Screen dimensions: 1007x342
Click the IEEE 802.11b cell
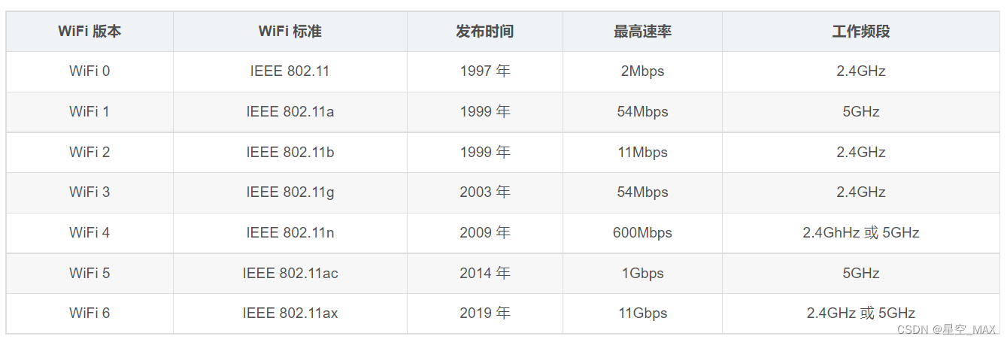coord(290,152)
